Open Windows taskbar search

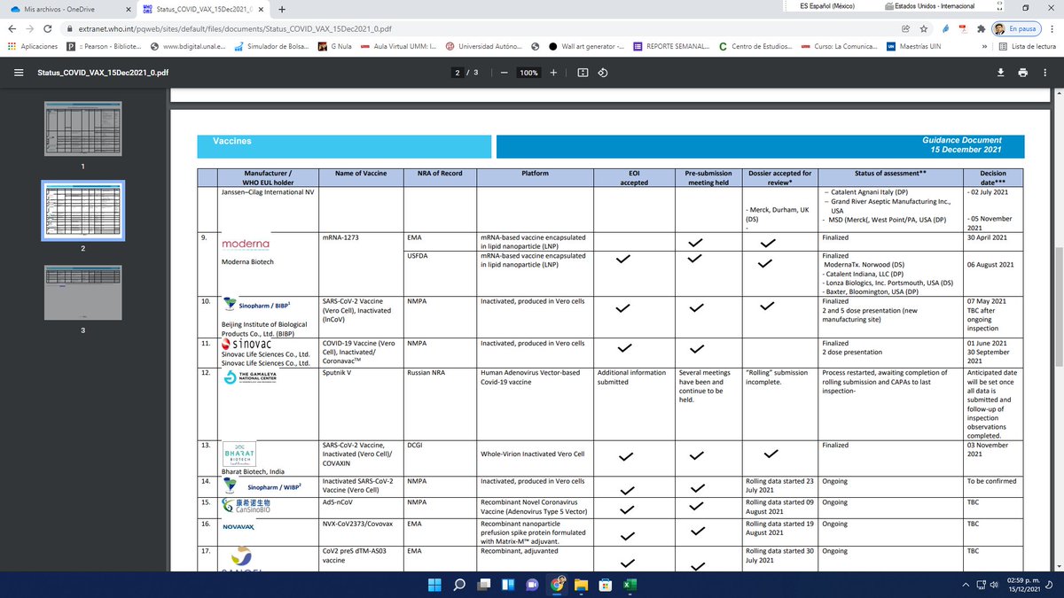click(x=460, y=585)
